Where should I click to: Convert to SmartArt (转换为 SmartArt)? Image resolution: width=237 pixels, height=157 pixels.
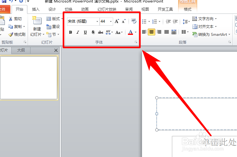point(211,35)
